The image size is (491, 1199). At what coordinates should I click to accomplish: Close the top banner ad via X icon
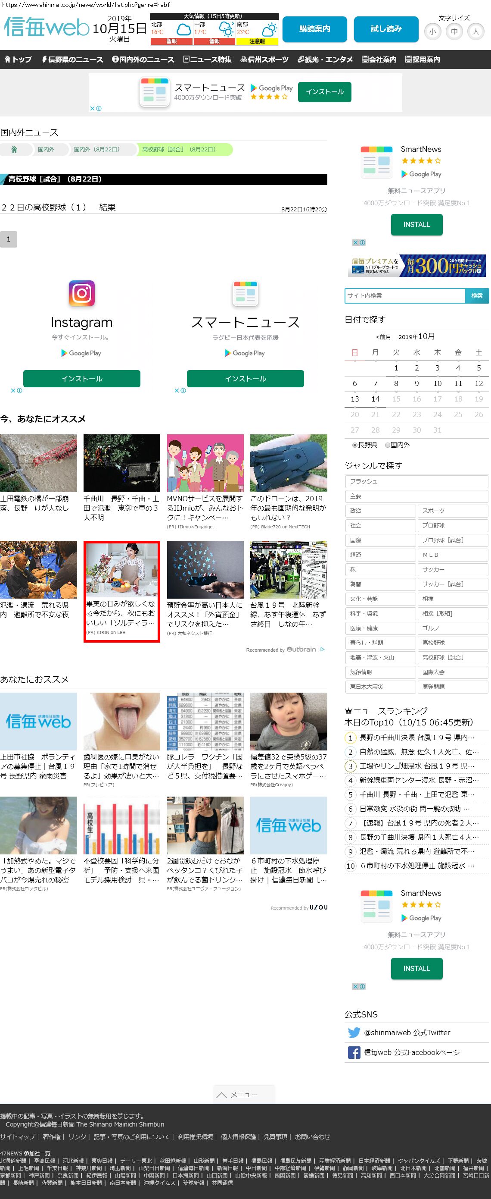pos(93,108)
